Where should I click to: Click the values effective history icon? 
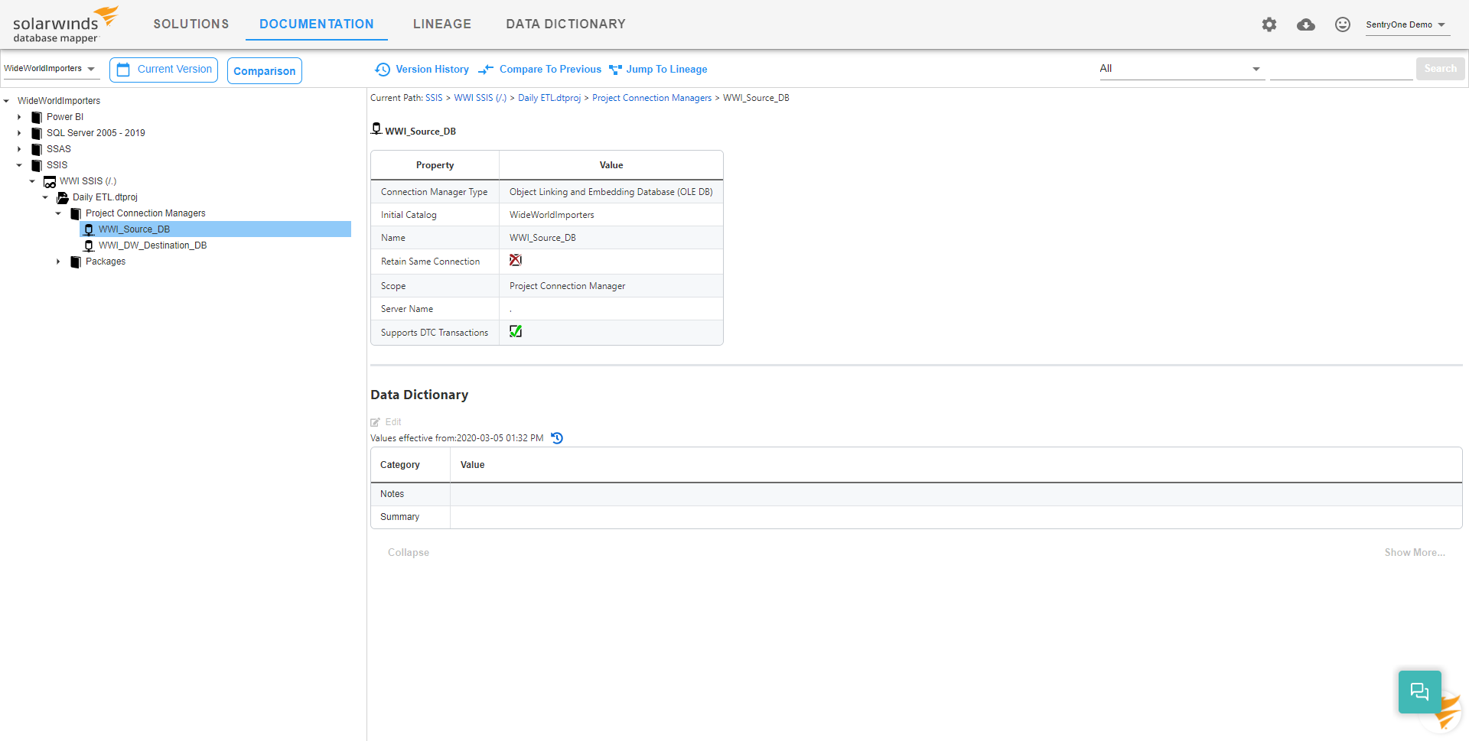pos(557,438)
